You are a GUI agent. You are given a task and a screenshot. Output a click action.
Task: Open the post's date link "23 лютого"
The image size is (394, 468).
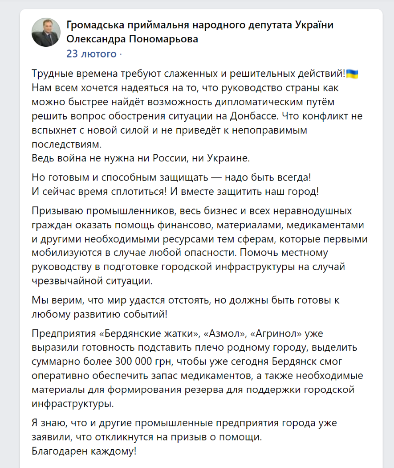click(x=92, y=54)
